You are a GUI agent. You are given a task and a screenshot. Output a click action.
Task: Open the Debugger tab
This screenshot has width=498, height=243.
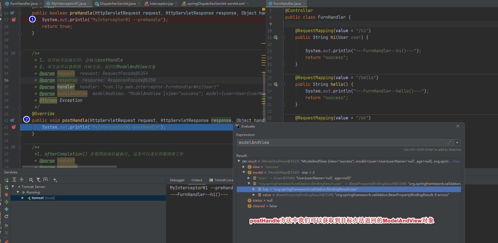(x=177, y=180)
